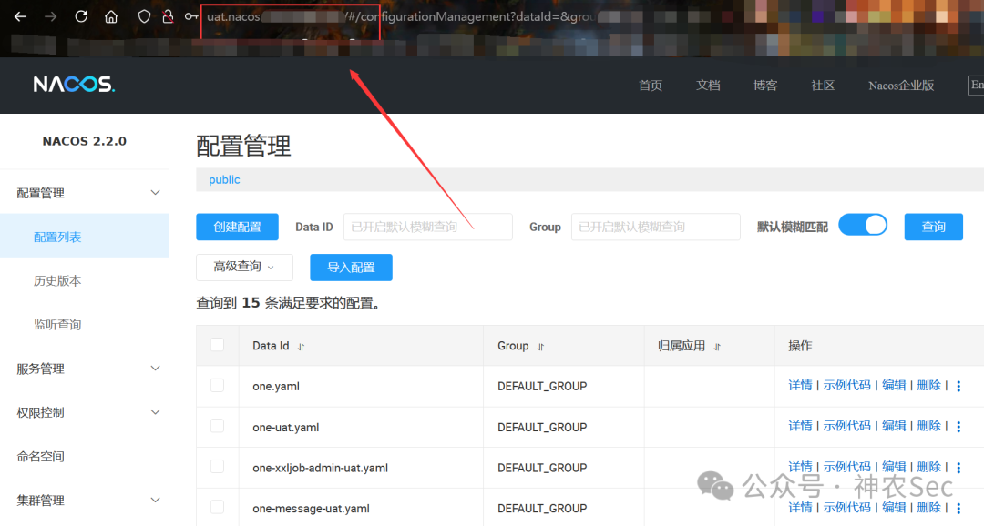Open more actions for one-xxljob-admin-uat.yaml
This screenshot has width=984, height=526.
958,468
